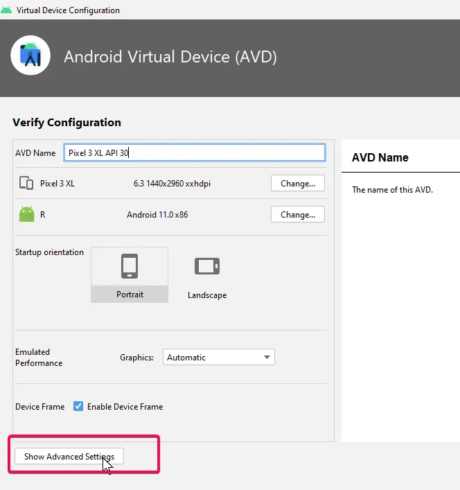
Task: Click the 'Verify Configuration' heading
Action: (x=67, y=123)
